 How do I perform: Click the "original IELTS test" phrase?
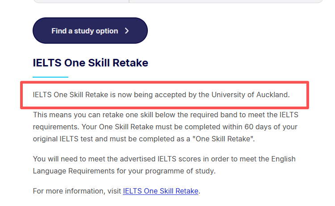coord(63,139)
